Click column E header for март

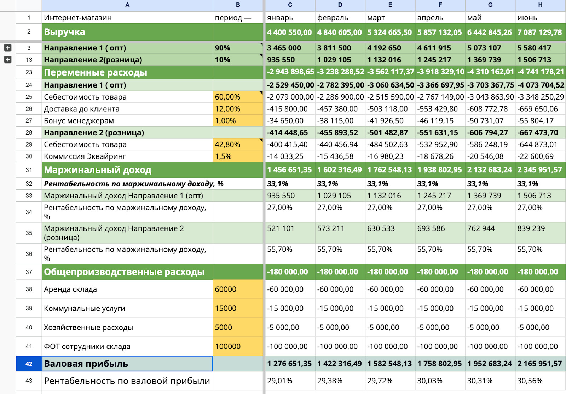(390, 5)
